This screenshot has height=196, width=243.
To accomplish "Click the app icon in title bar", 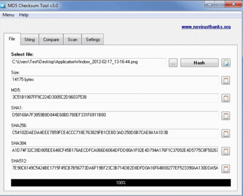I will [3, 5].
